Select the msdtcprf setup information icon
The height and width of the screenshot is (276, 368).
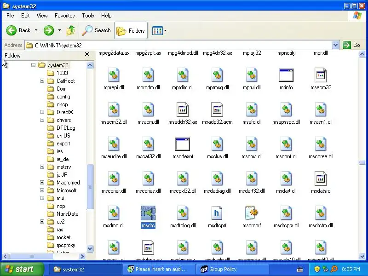click(x=251, y=213)
